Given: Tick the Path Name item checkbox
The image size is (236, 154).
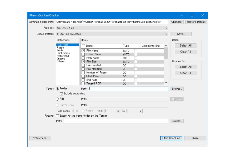Looking at the screenshot, I should 83,58.
